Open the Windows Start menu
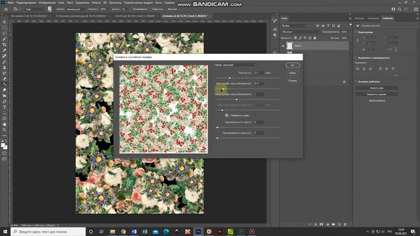The height and width of the screenshot is (236, 420). (5, 231)
